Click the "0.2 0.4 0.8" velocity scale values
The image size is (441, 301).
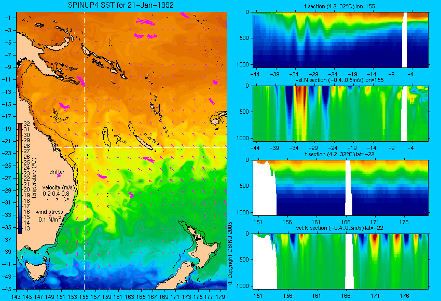[56, 194]
